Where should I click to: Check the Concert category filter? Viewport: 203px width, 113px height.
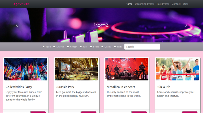[x=68, y=47]
